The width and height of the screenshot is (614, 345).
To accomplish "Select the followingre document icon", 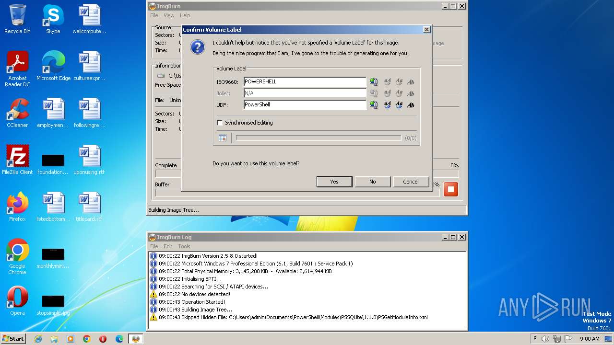I will (x=89, y=113).
